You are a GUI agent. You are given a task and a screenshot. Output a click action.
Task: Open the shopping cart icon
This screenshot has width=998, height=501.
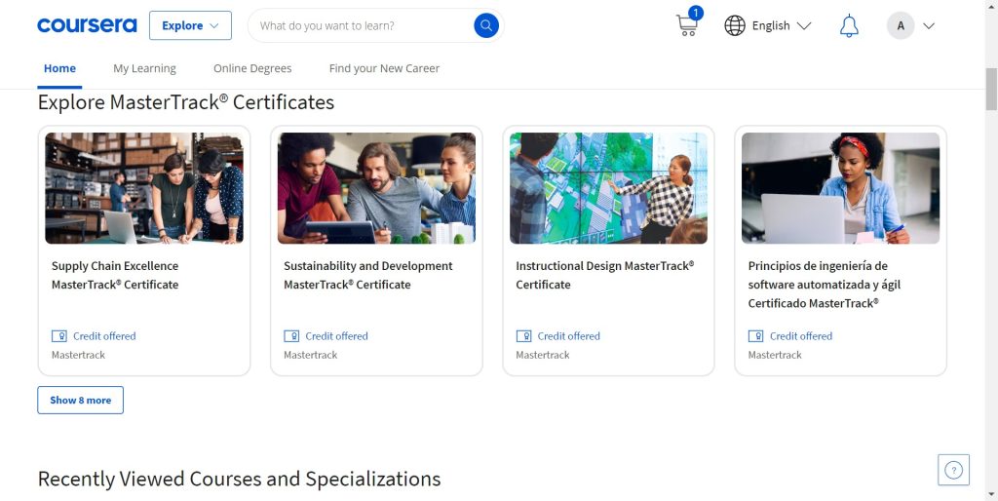coord(687,25)
